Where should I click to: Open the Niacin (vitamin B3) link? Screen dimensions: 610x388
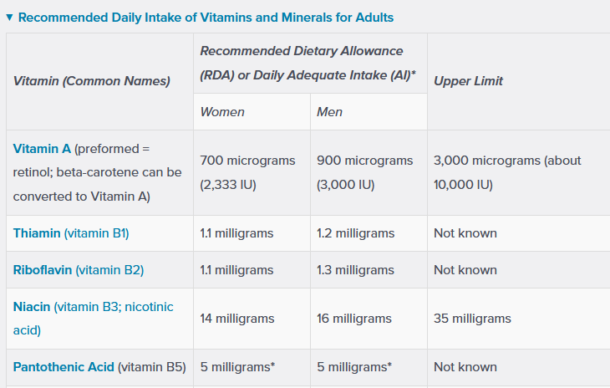(x=94, y=319)
